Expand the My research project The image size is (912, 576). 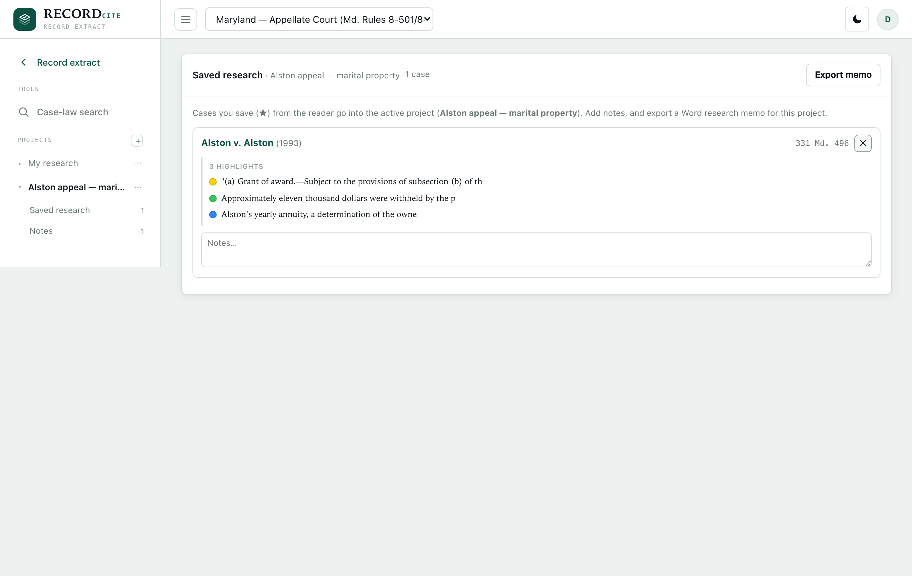coord(20,164)
